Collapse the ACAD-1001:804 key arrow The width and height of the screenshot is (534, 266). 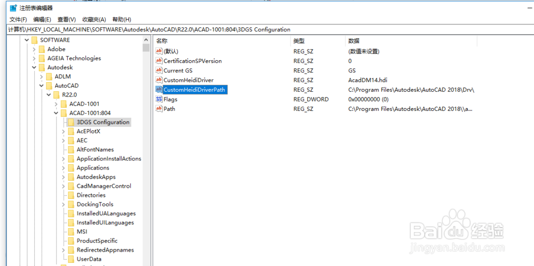[x=56, y=113]
